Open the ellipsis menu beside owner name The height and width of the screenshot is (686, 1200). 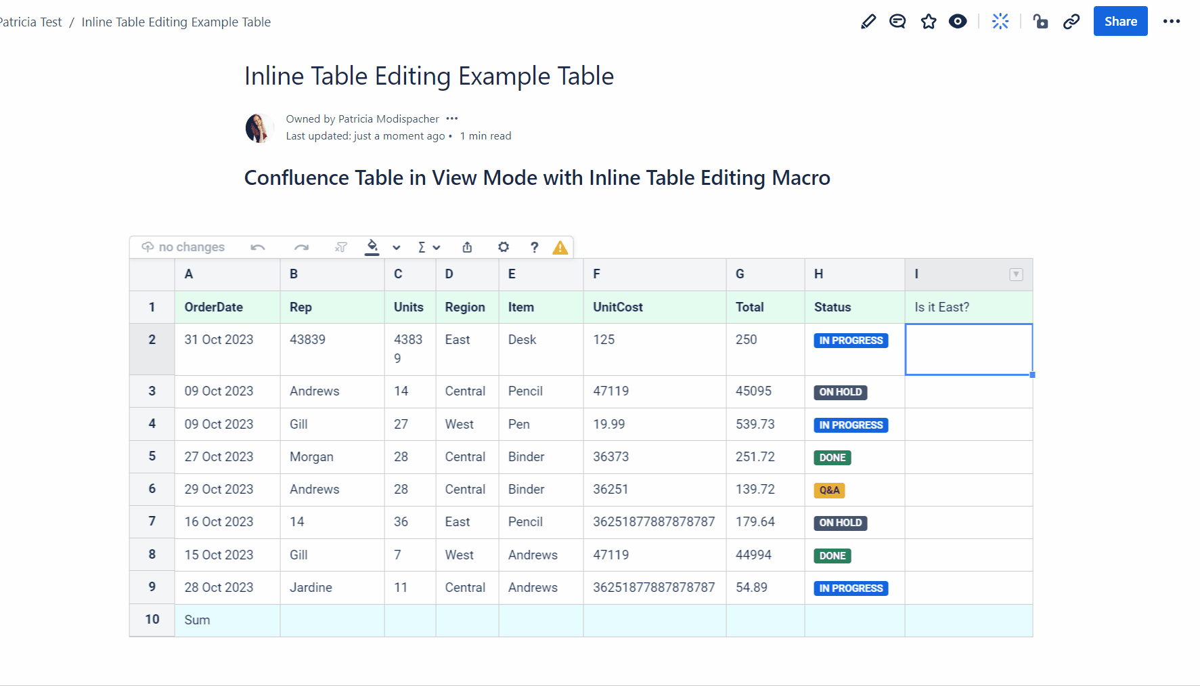pyautogui.click(x=452, y=119)
